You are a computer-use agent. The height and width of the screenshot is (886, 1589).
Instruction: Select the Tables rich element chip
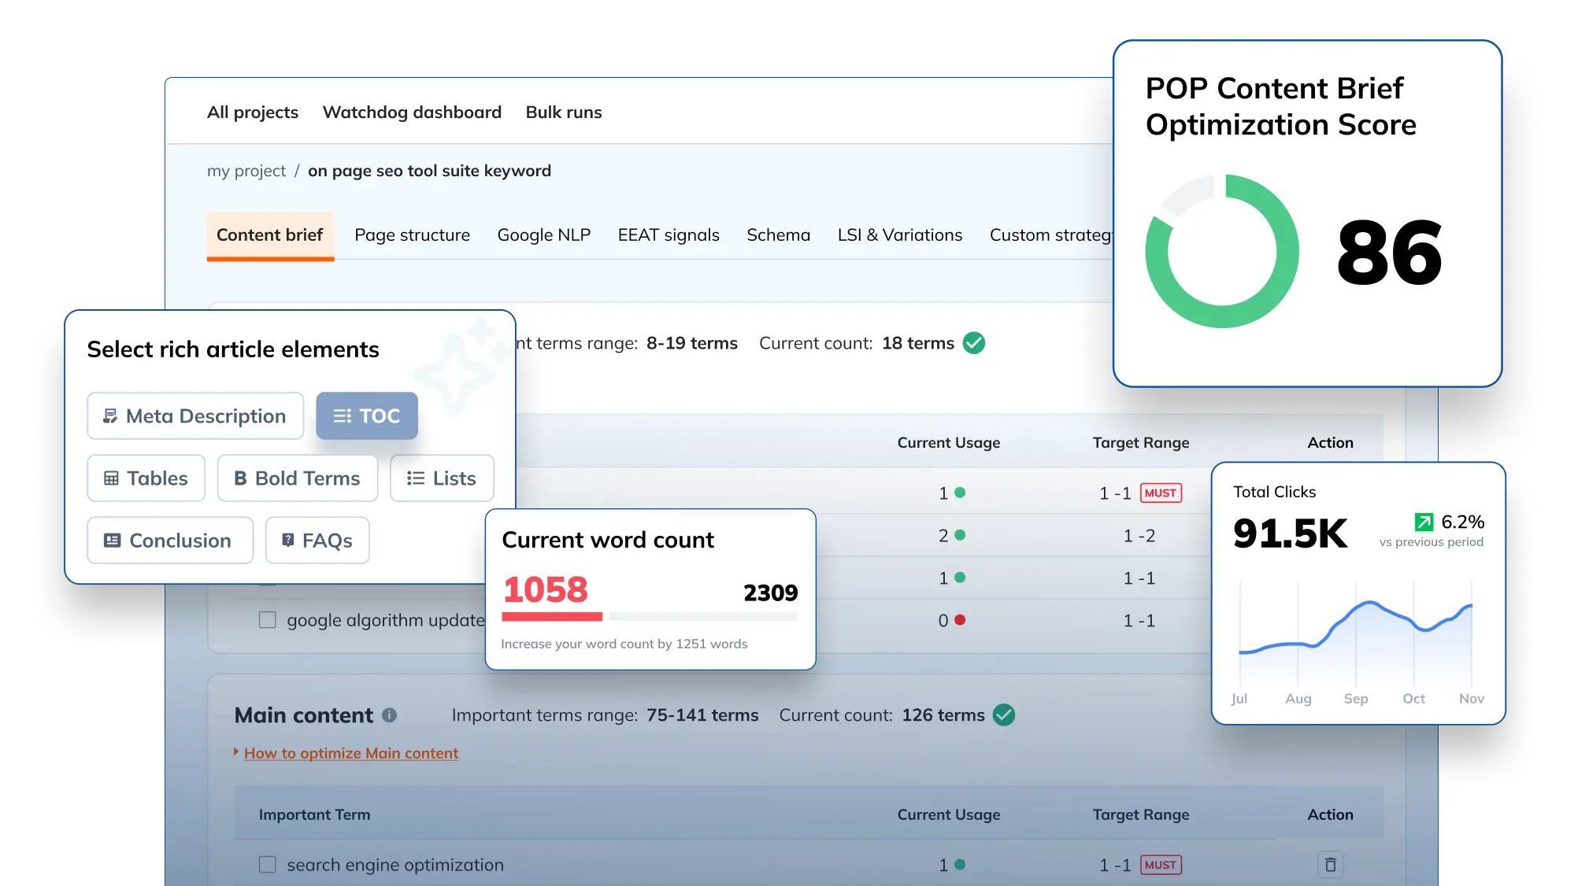(x=146, y=478)
